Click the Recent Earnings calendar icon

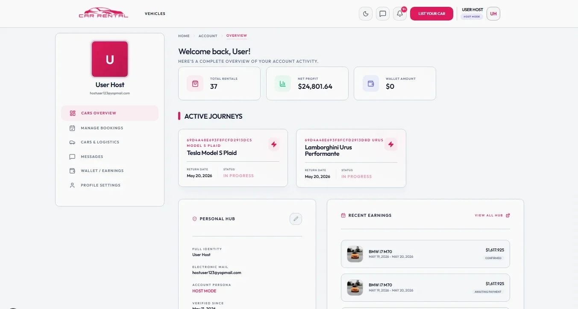(343, 216)
